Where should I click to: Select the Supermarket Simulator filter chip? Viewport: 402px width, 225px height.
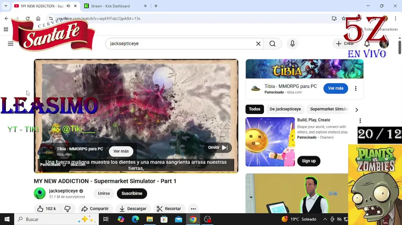(x=329, y=109)
